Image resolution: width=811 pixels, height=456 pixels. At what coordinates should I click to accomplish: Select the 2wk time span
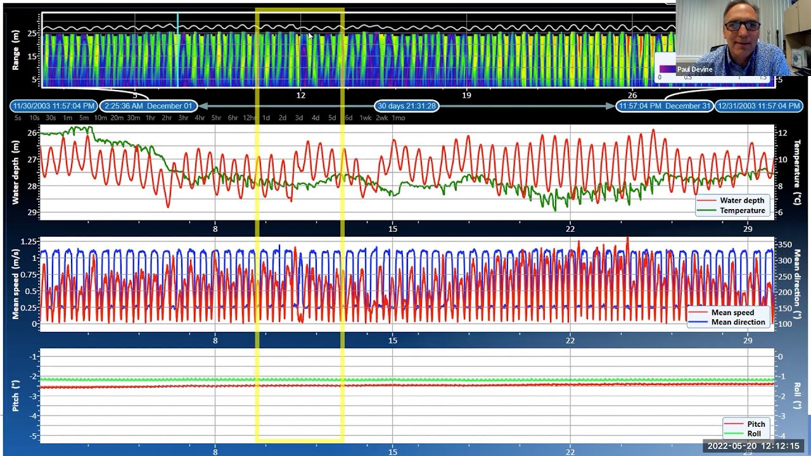point(382,118)
